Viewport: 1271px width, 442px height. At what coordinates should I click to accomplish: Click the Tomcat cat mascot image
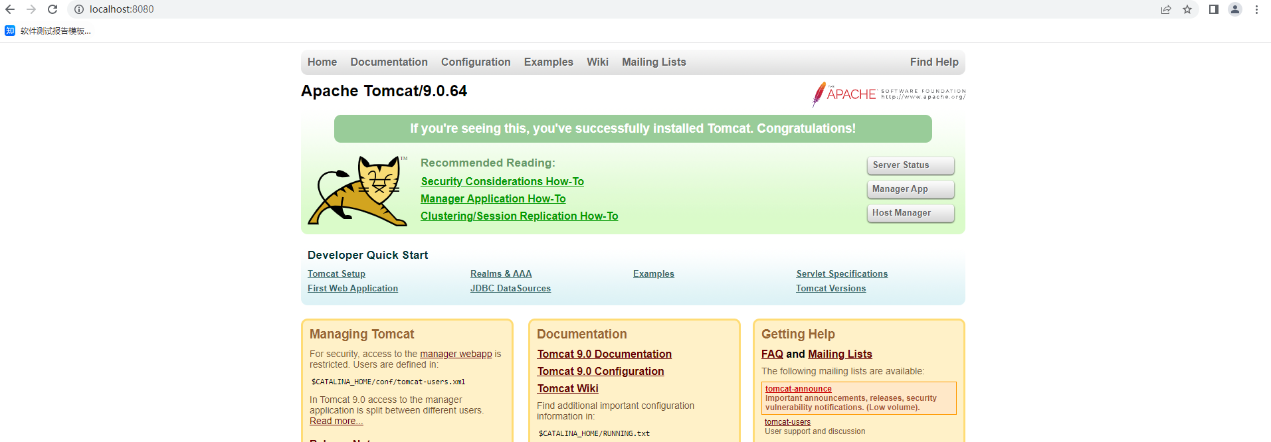(357, 191)
